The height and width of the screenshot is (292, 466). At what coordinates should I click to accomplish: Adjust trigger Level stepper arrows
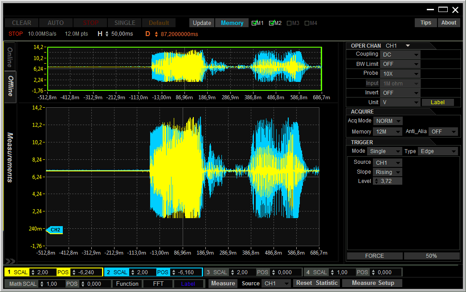[376, 181]
